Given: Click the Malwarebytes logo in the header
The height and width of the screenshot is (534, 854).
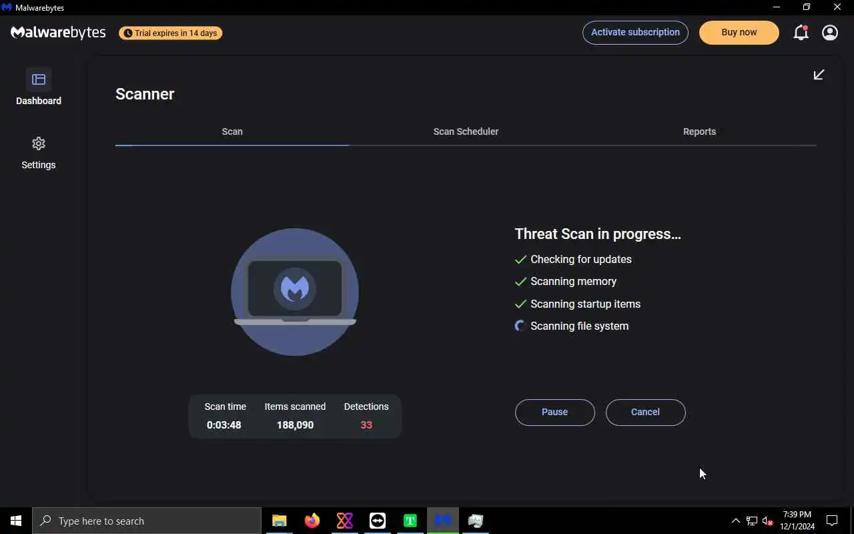Looking at the screenshot, I should pyautogui.click(x=58, y=33).
